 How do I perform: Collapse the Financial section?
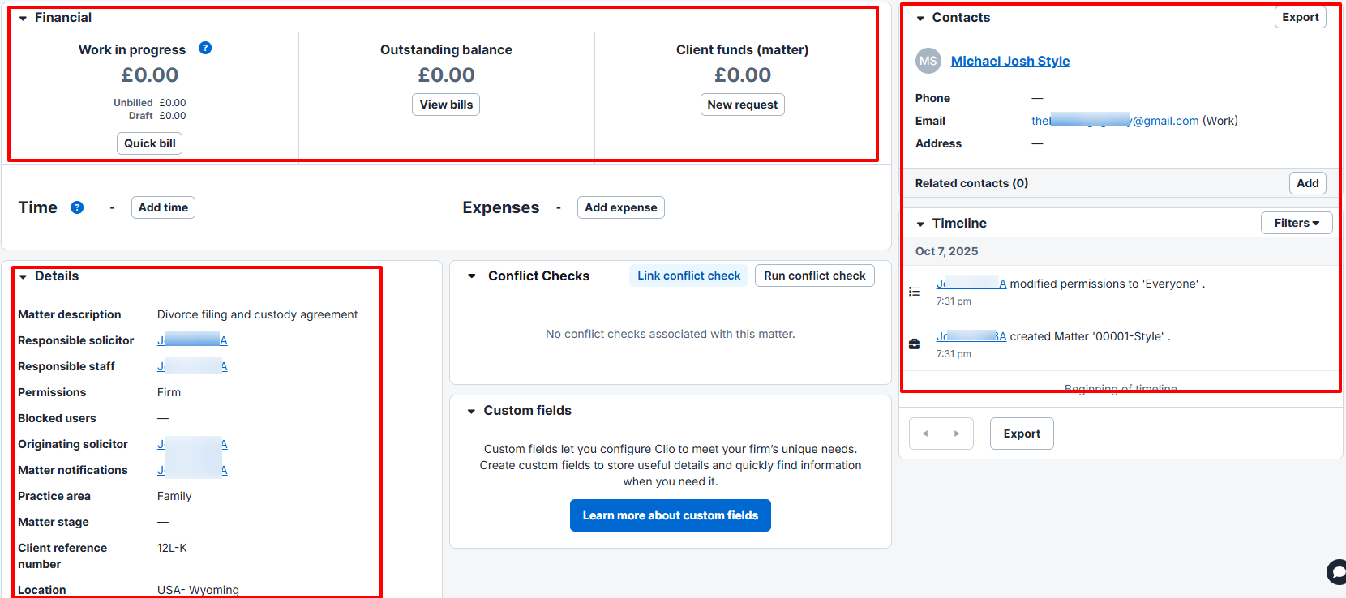coord(23,18)
